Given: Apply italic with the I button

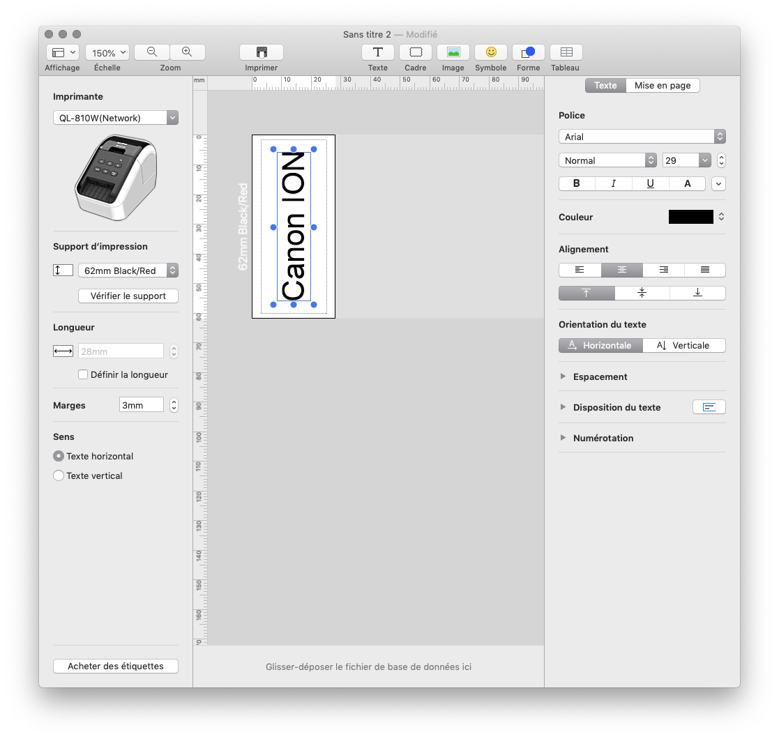Looking at the screenshot, I should point(614,184).
